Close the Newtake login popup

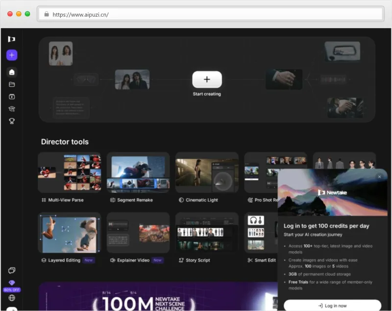click(379, 177)
